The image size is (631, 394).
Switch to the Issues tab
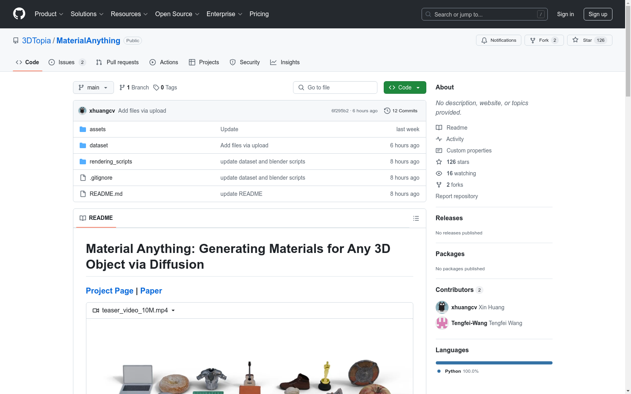coord(67,62)
